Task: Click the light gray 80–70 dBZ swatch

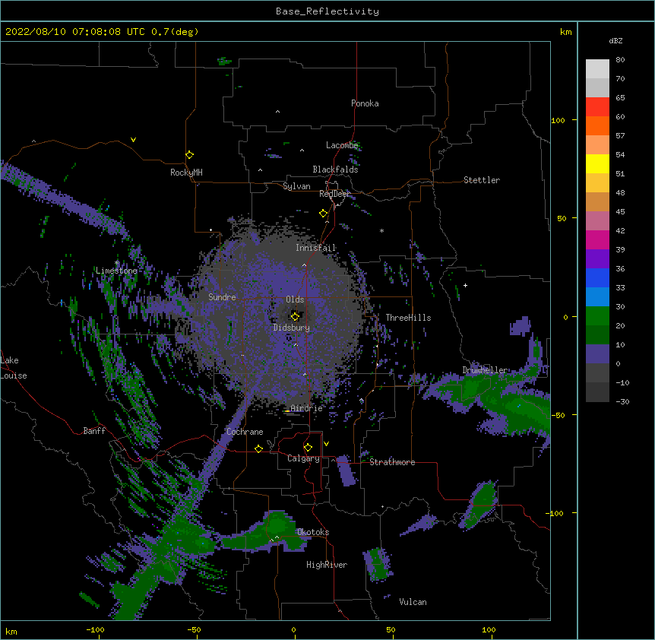Action: click(x=597, y=69)
